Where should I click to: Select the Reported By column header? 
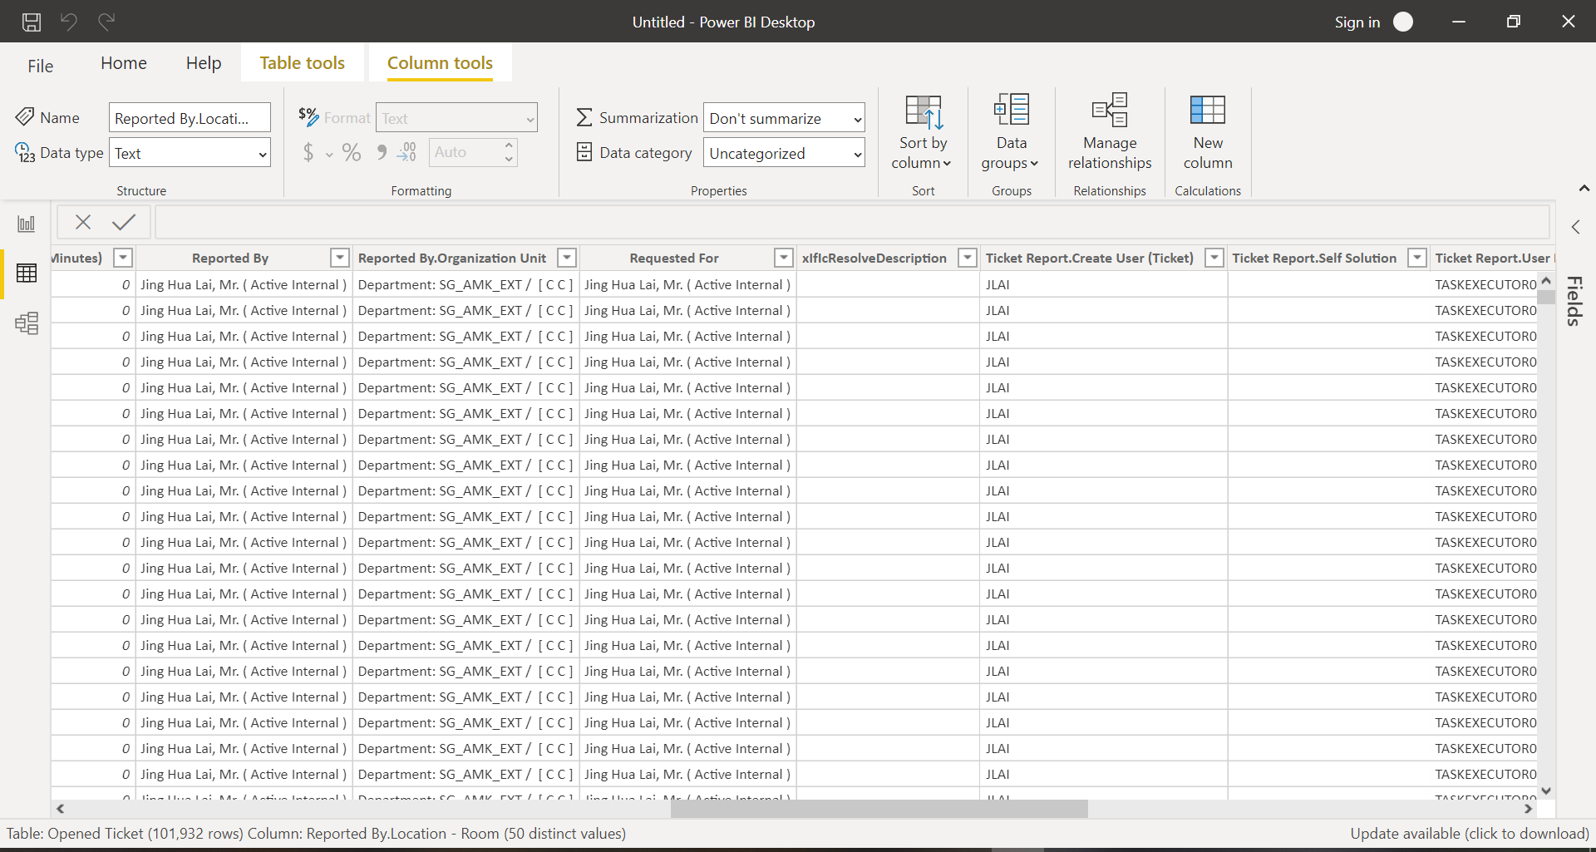230,258
